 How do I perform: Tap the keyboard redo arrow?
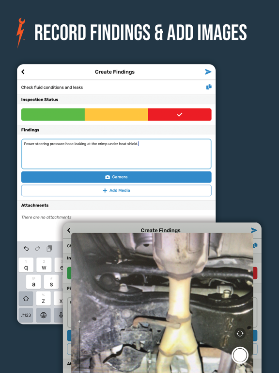point(37,249)
